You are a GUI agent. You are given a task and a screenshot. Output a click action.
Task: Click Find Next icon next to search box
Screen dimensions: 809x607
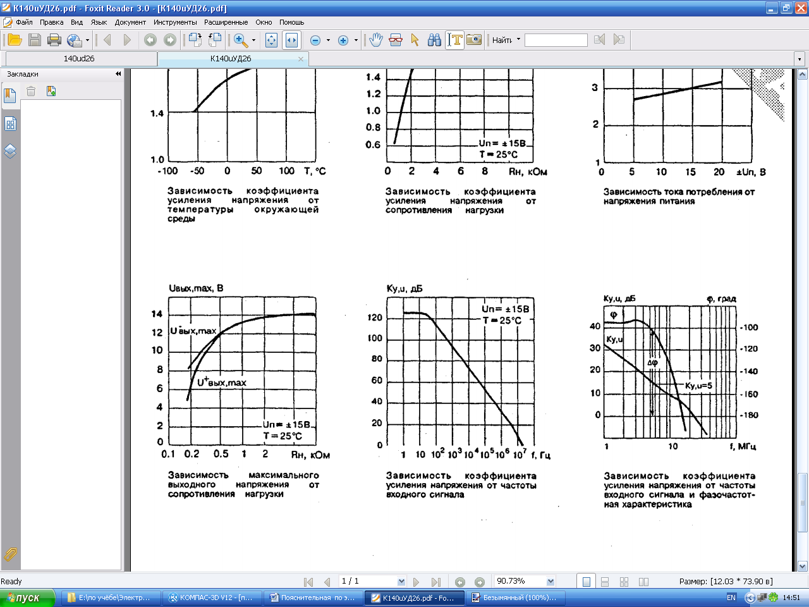[619, 40]
